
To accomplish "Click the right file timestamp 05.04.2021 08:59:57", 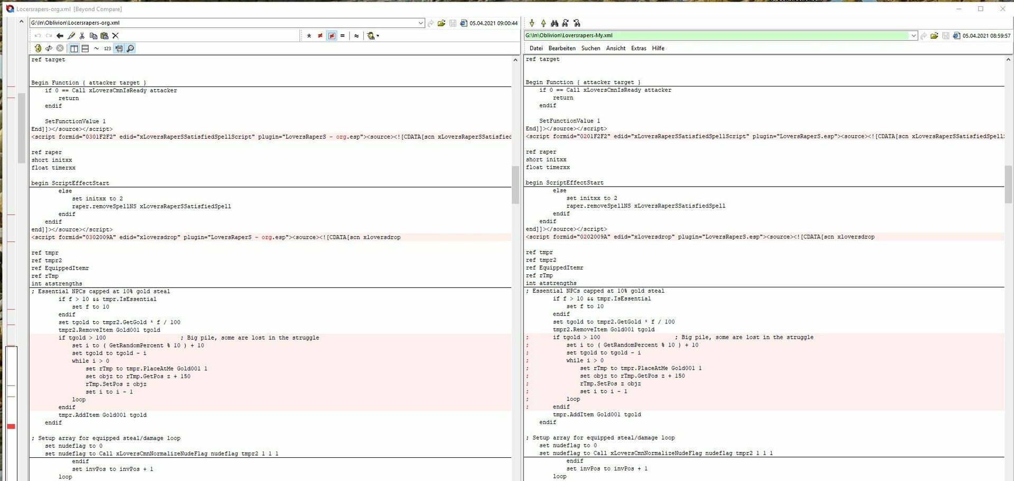I will point(986,35).
